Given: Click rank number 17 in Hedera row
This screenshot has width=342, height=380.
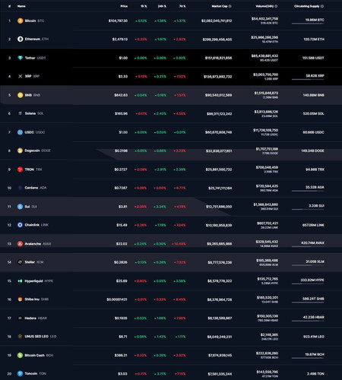Looking at the screenshot, I should click(x=9, y=318).
